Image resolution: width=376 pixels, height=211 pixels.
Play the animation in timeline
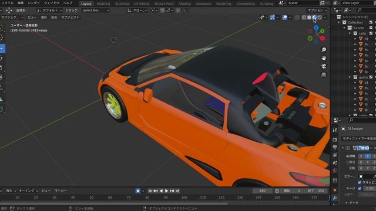[x=166, y=191]
